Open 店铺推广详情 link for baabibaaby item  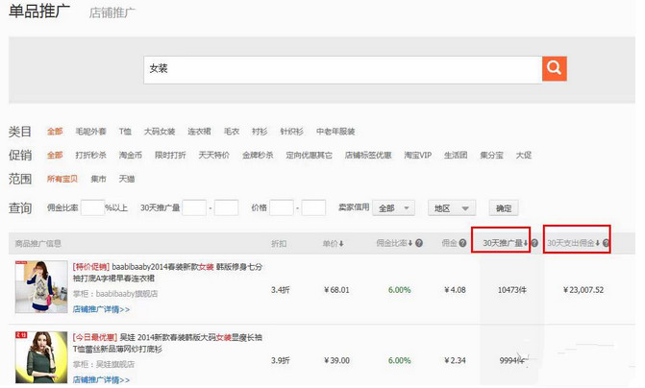pyautogui.click(x=101, y=309)
